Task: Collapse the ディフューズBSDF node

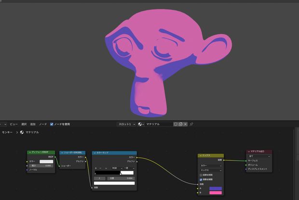Action: pyautogui.click(x=30, y=152)
